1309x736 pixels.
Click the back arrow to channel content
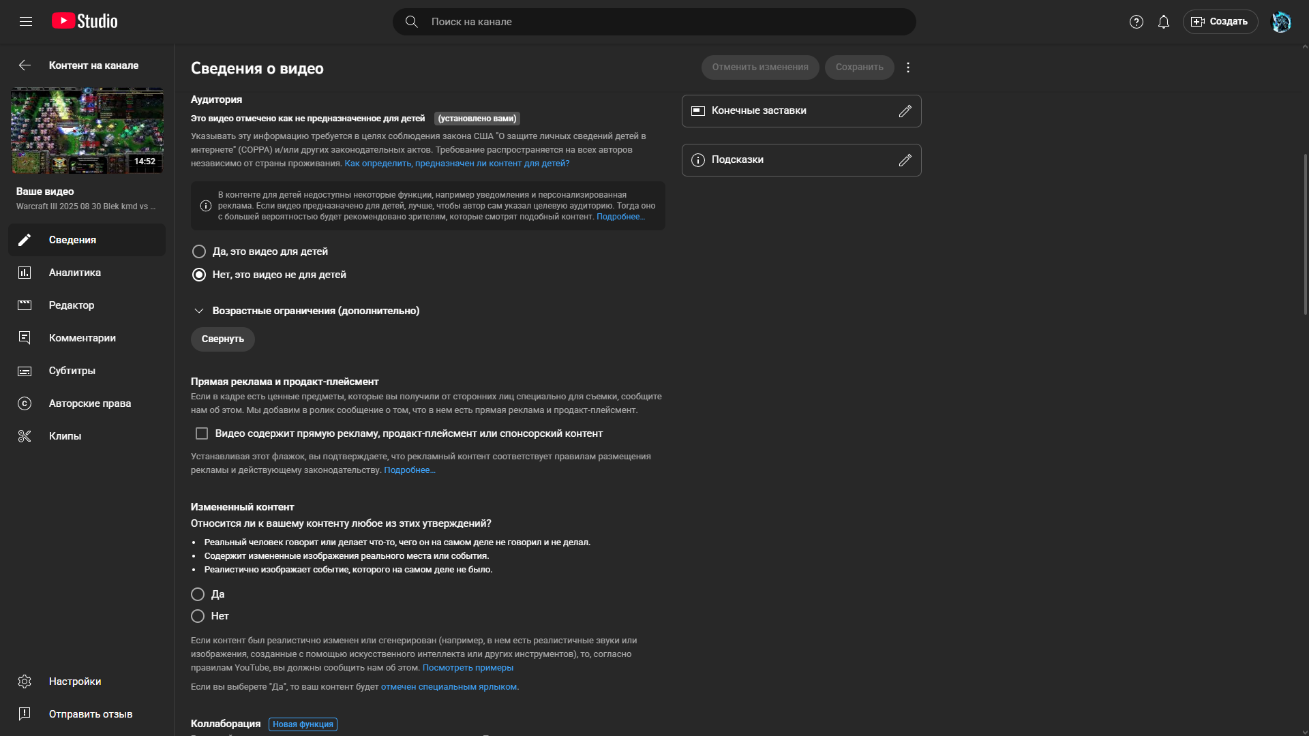25,65
